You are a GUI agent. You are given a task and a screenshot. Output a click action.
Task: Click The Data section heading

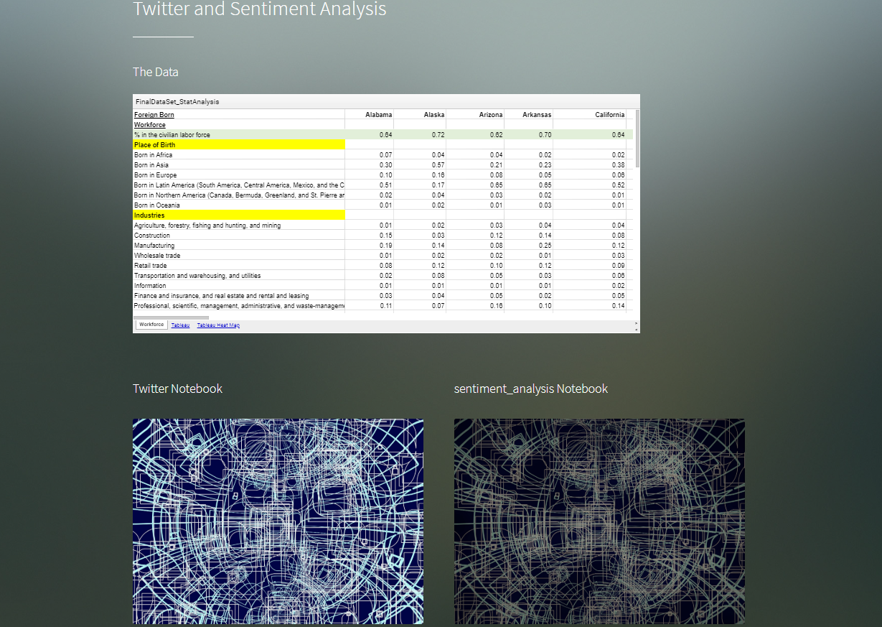155,72
